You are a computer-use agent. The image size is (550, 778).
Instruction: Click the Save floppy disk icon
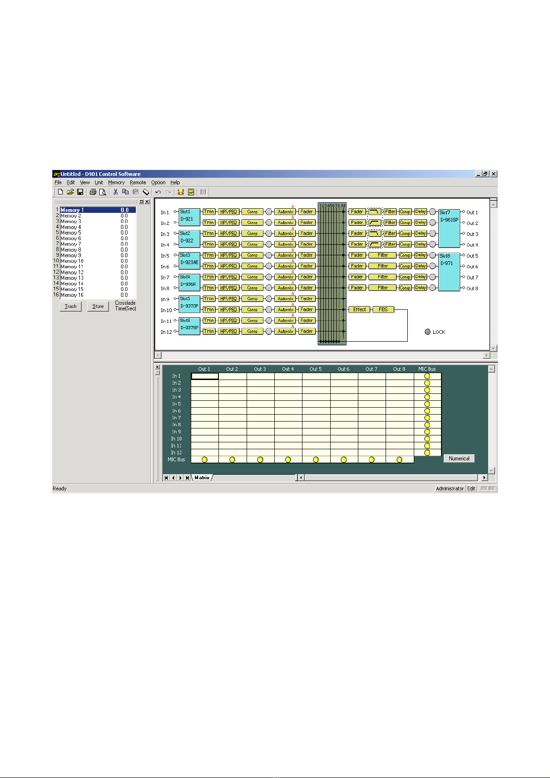coord(80,192)
